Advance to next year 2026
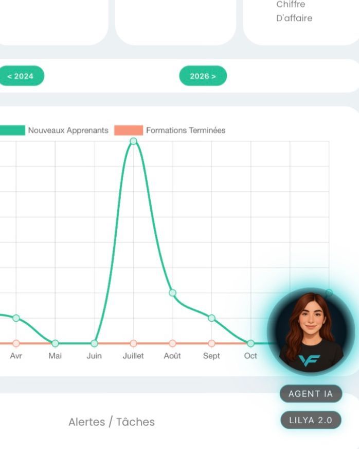Screen dimensions: 359x449 203,76
